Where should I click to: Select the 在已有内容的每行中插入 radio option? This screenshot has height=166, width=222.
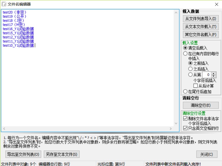click(185, 54)
